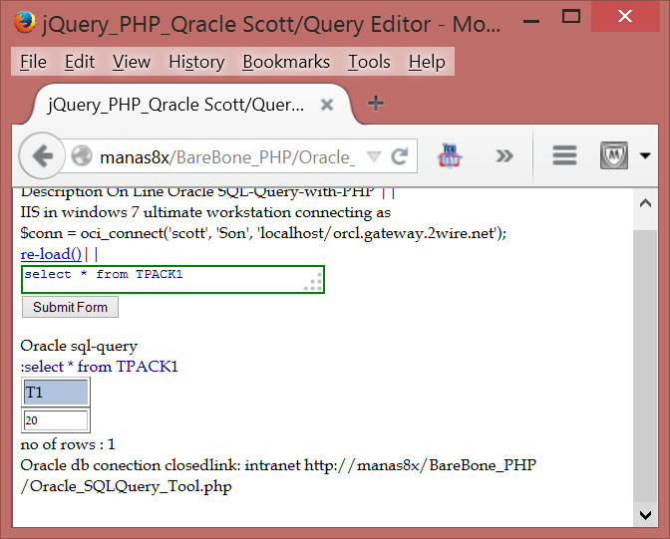Click the page scrollbar up arrow
Image resolution: width=670 pixels, height=539 pixels.
[645, 203]
